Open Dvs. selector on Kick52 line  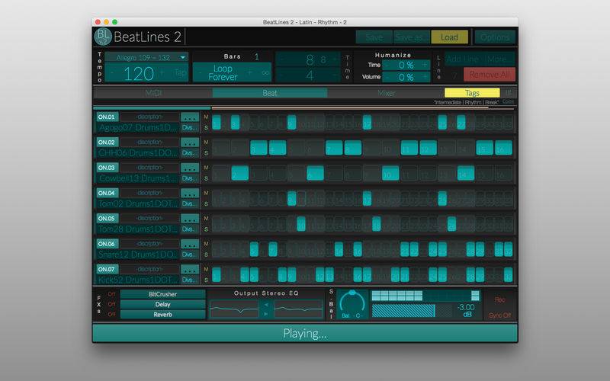click(x=190, y=280)
